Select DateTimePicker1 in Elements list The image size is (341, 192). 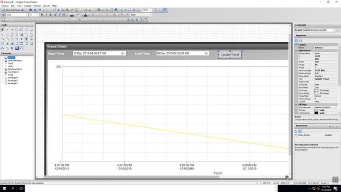point(15,69)
